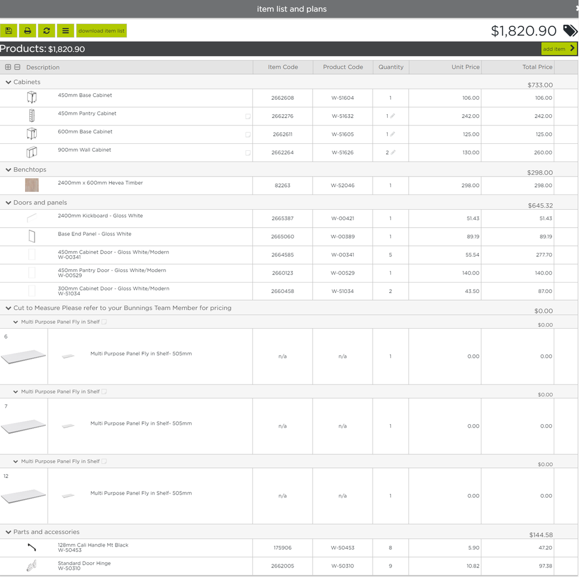This screenshot has height=582, width=580.
Task: Click the print icon in toolbar
Action: (x=27, y=31)
